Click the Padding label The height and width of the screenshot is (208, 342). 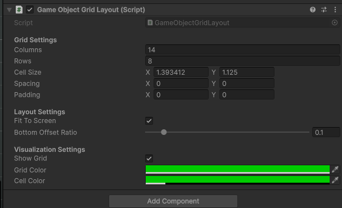pyautogui.click(x=27, y=95)
